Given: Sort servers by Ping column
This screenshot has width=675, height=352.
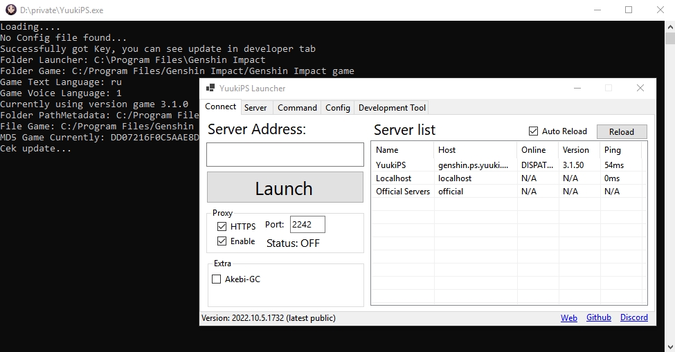Looking at the screenshot, I should click(x=620, y=150).
